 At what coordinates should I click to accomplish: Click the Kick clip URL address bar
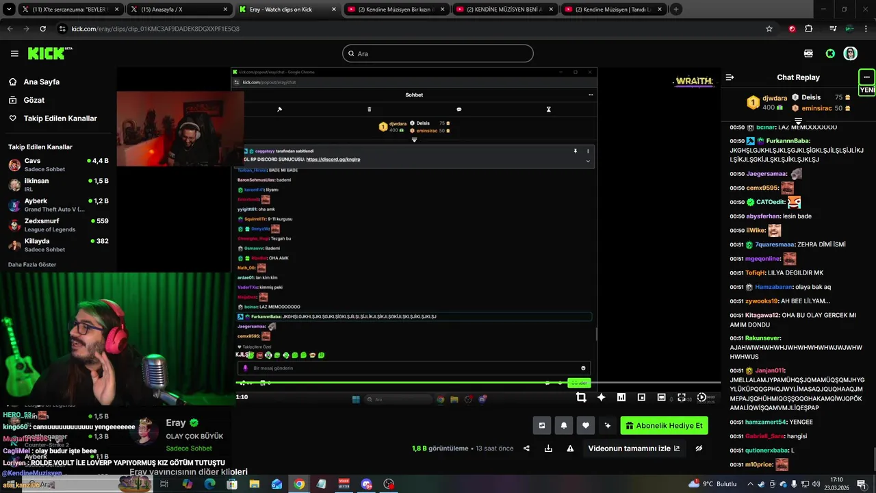coord(411,29)
